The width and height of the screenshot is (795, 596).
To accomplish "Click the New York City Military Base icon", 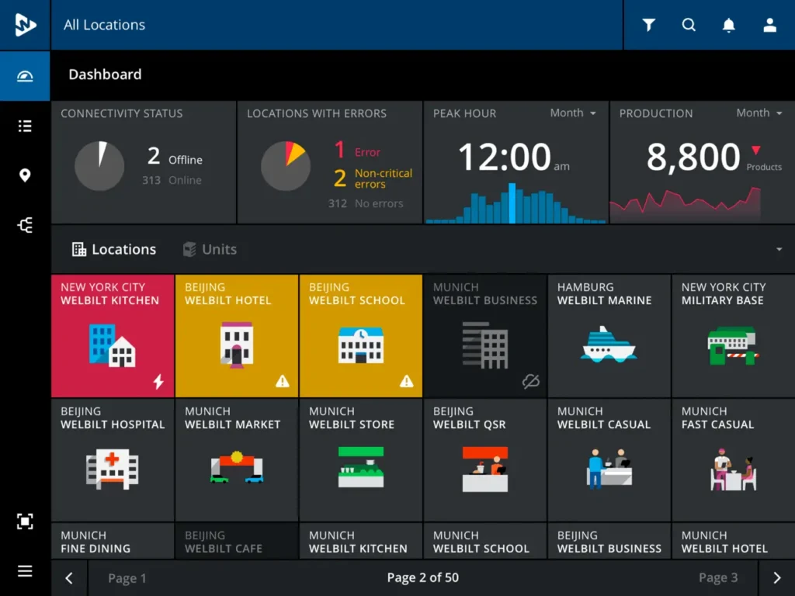I will 733,346.
